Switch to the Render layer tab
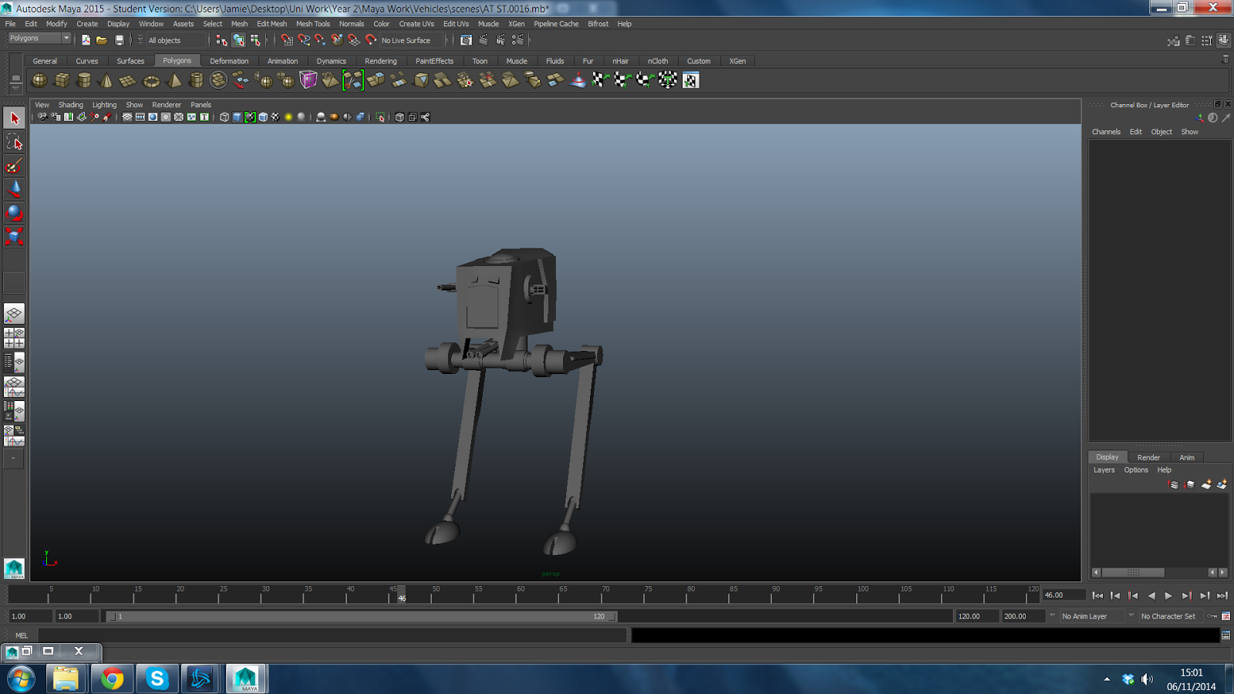The width and height of the screenshot is (1234, 694). click(1148, 457)
